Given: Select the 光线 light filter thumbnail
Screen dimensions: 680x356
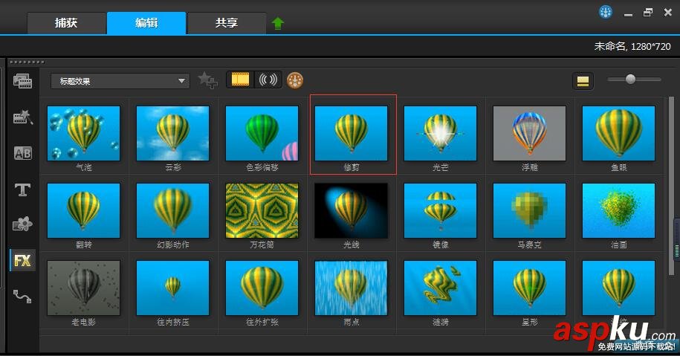Looking at the screenshot, I should coord(352,211).
